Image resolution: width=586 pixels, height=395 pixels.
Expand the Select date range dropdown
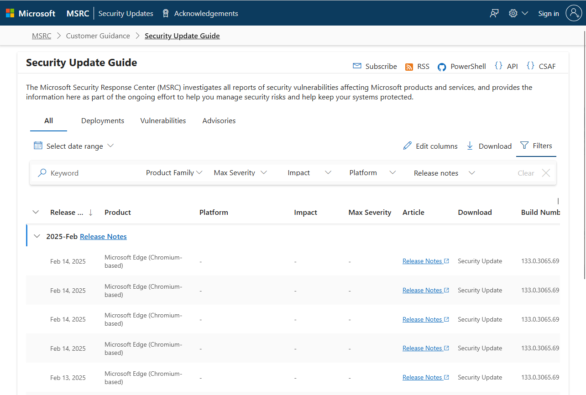pyautogui.click(x=73, y=146)
